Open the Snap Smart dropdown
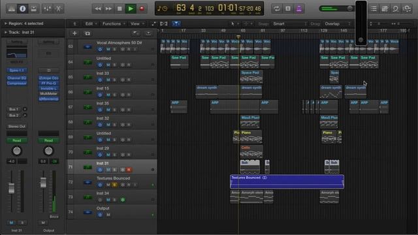This screenshot has height=235, width=418. [290, 23]
